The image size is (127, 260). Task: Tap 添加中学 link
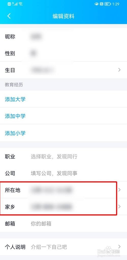[15, 116]
